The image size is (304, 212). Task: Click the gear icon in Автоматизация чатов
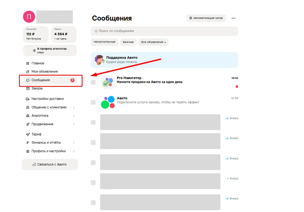tap(191, 18)
